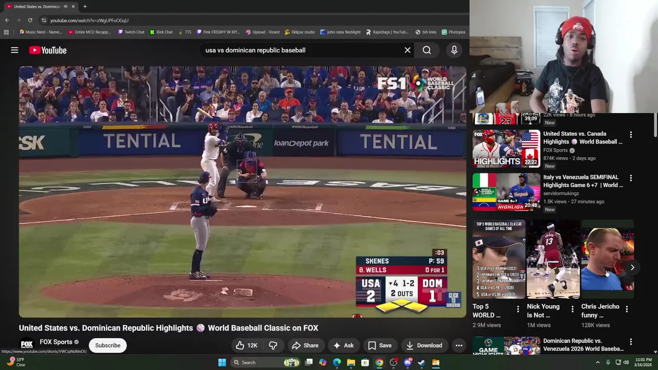Open the taskbar clock and date

pos(644,362)
